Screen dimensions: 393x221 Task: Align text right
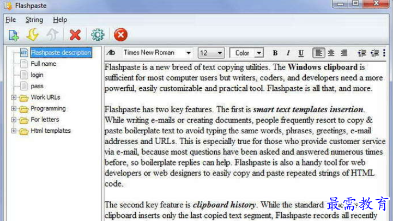tap(343, 53)
